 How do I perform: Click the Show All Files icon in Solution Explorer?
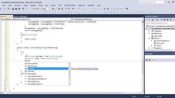(x=171, y=20)
